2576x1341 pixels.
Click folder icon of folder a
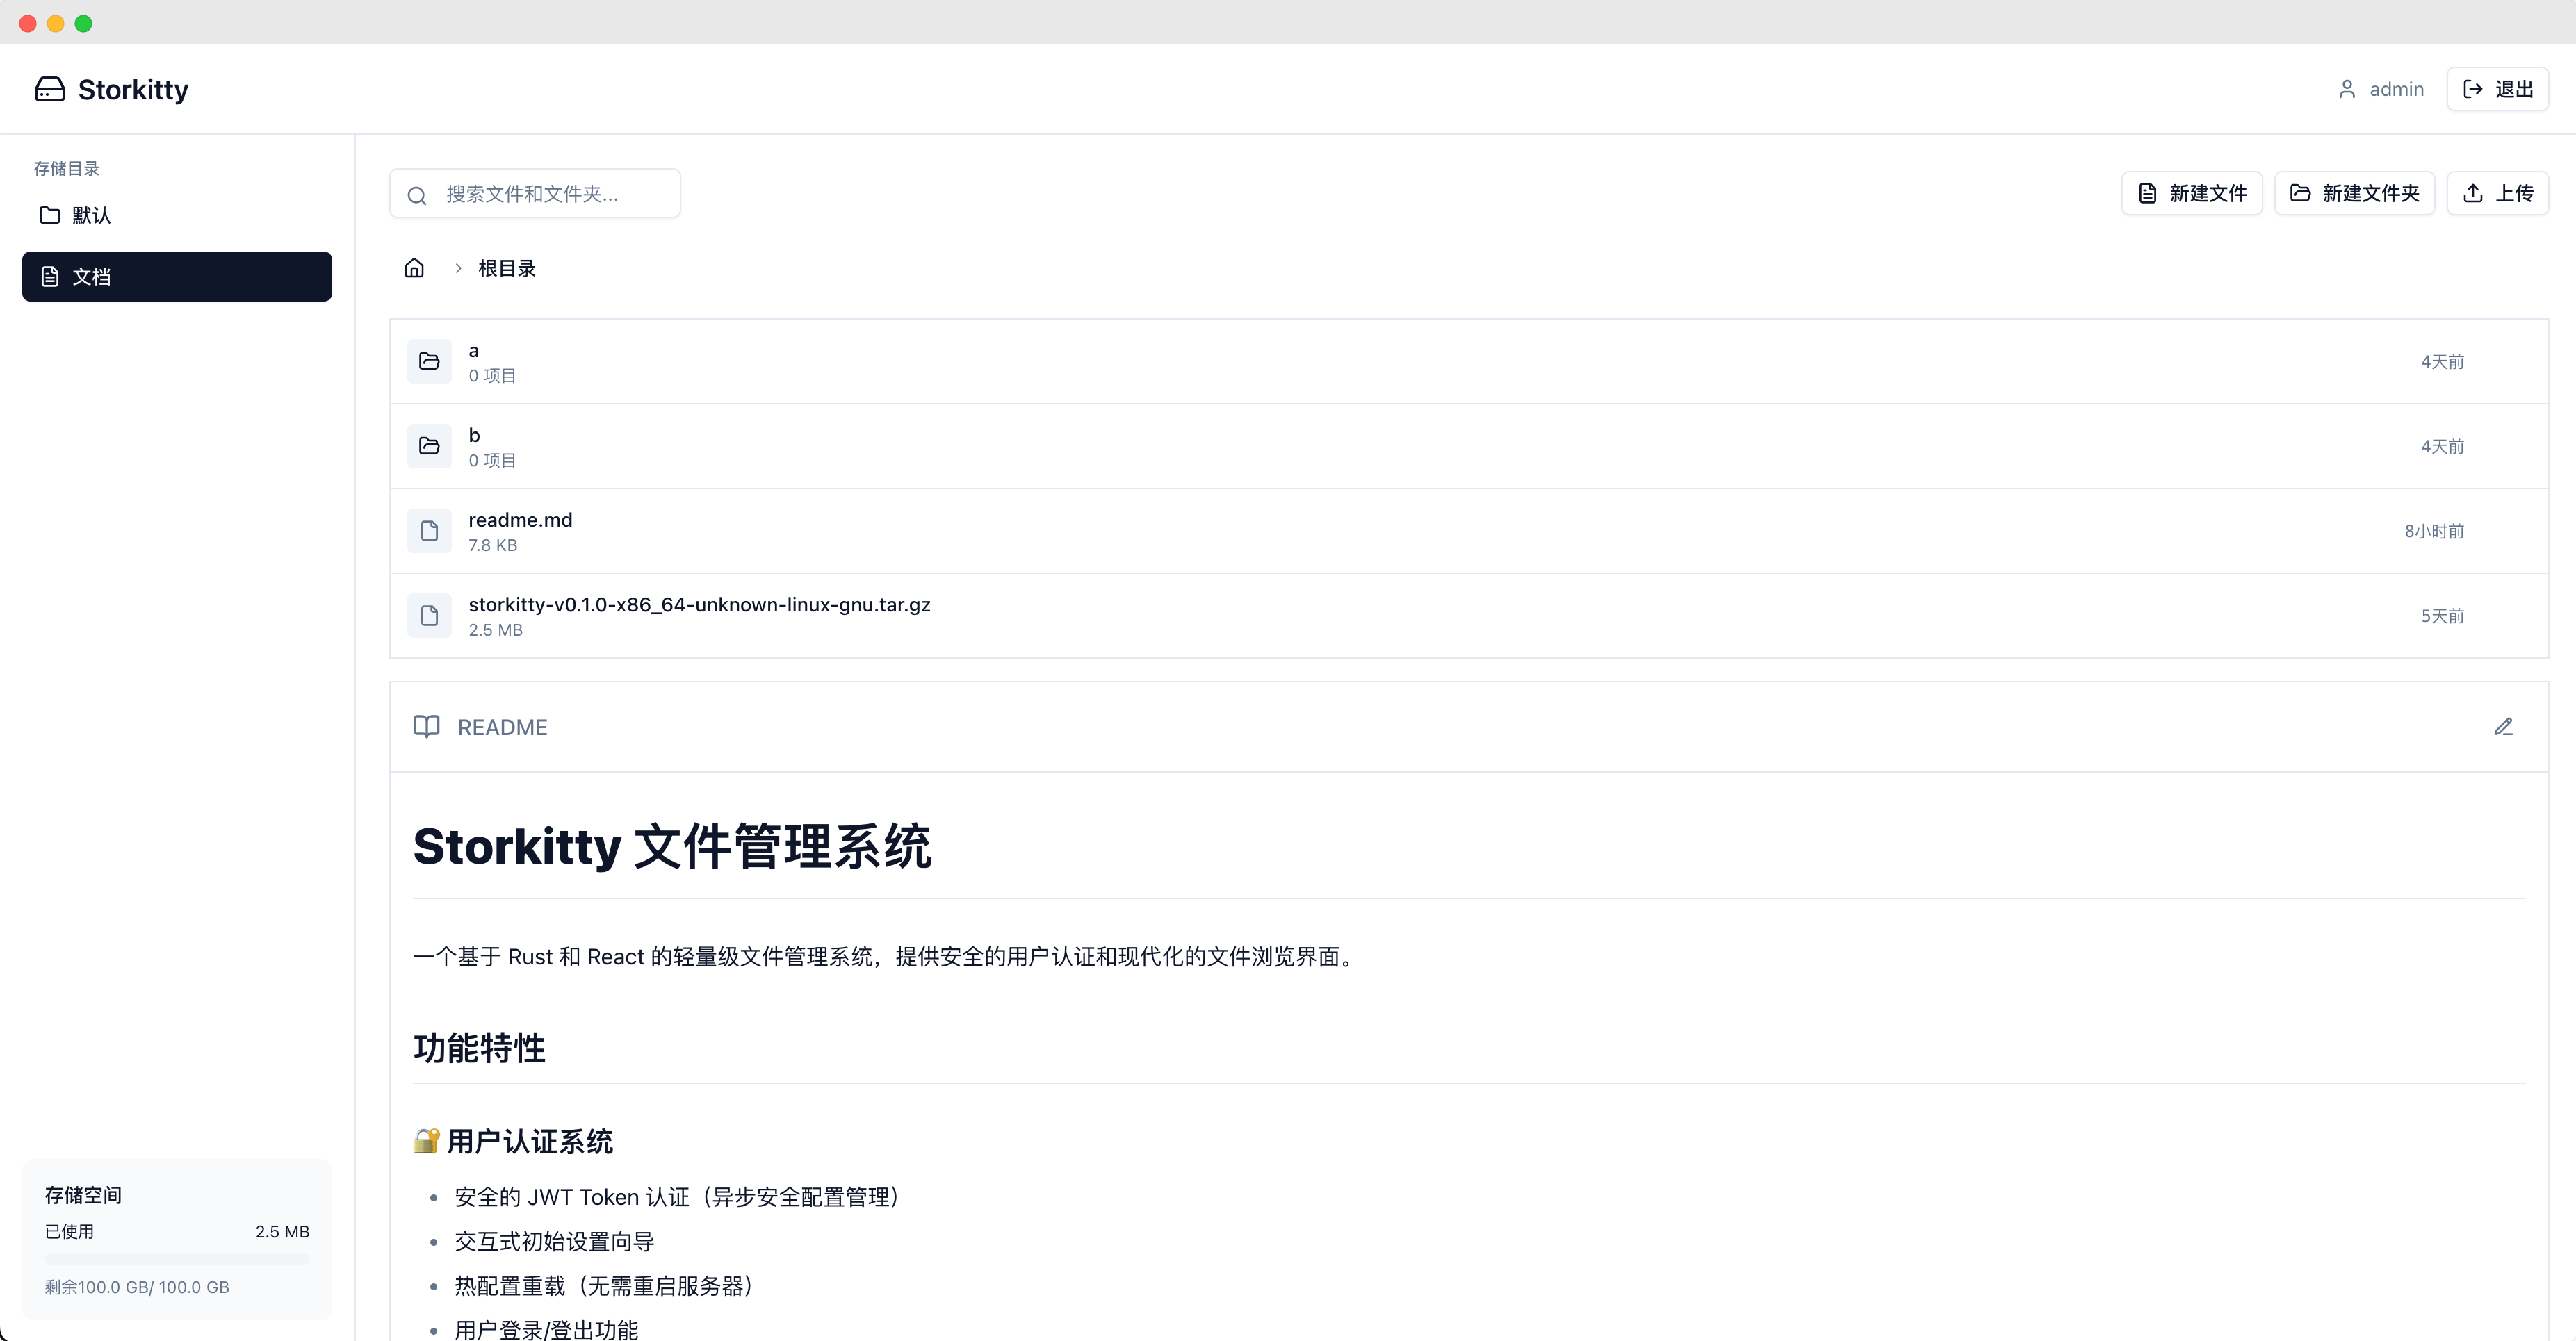(x=429, y=361)
